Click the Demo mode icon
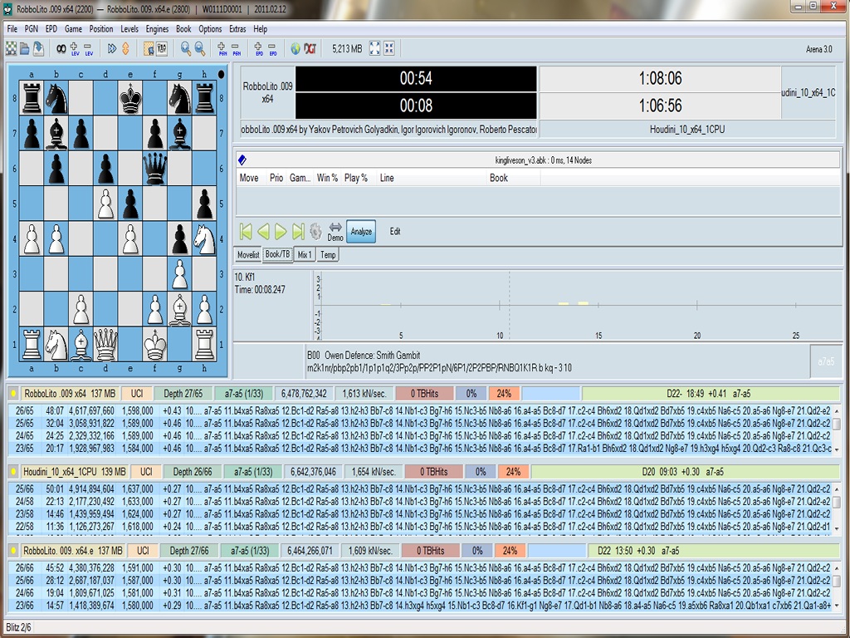Viewport: 850px width, 638px height. (335, 232)
